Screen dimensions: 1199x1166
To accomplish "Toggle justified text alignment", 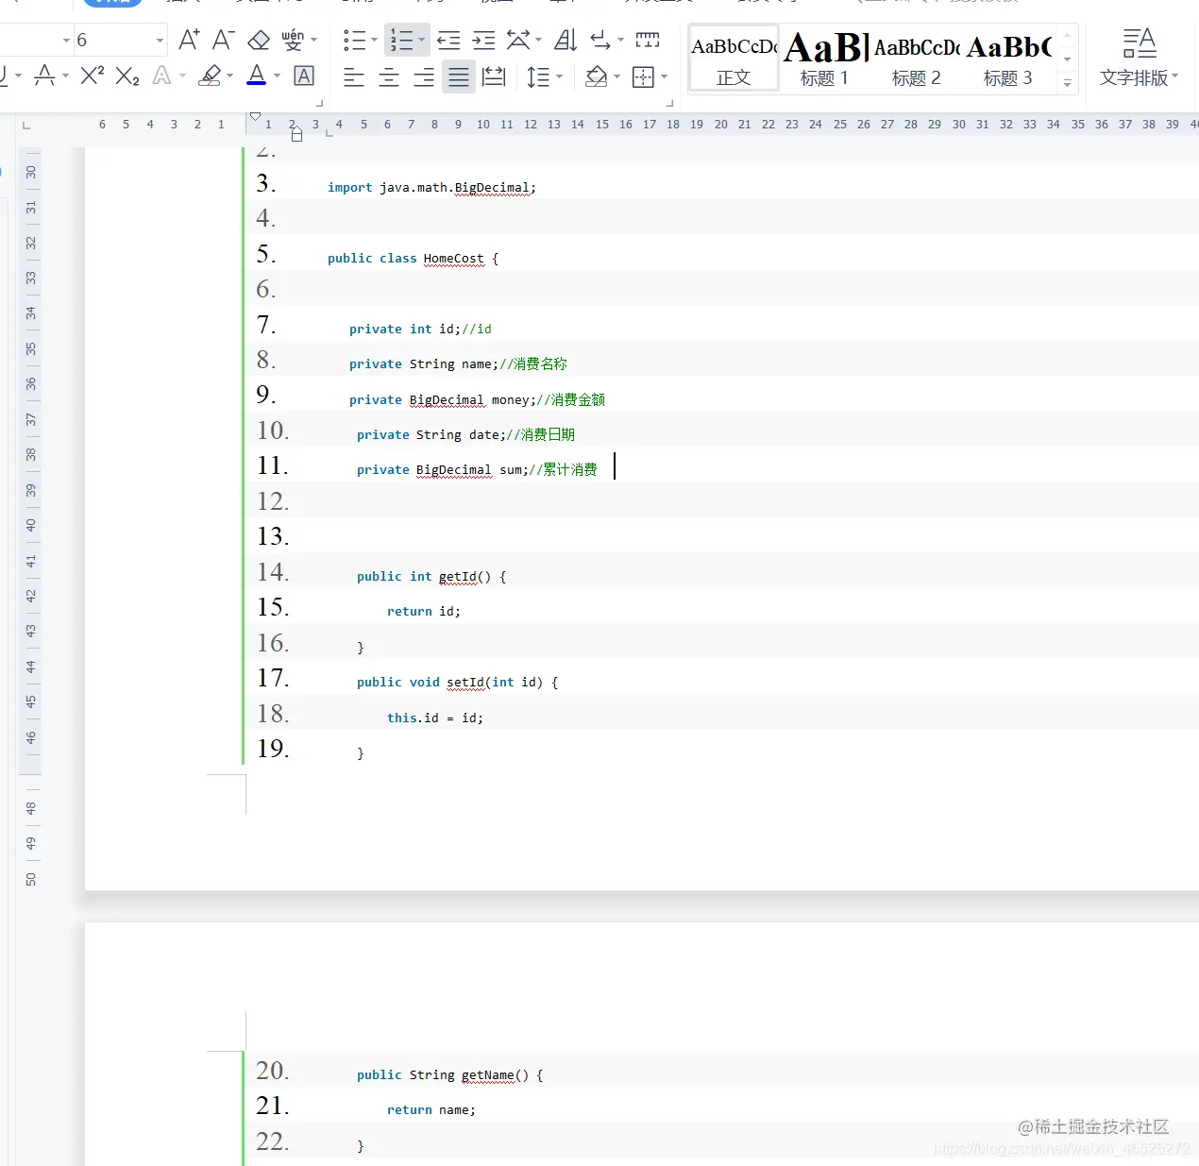I will point(459,77).
